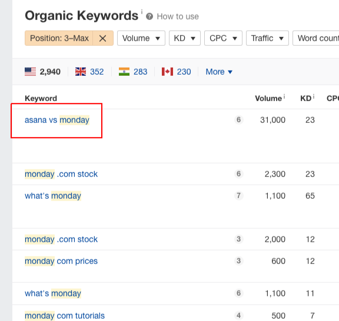Screen dimensions: 339x321
Task: Open what's monday keyword with KD 65
Action: click(53, 196)
